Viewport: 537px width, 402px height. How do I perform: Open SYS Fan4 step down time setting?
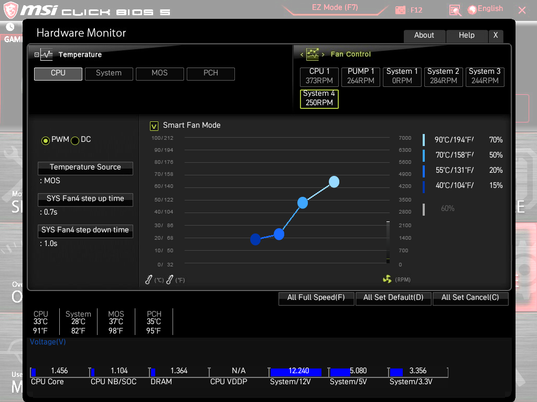85,231
